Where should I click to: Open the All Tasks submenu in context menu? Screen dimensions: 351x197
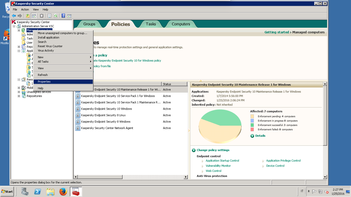[x=63, y=62]
